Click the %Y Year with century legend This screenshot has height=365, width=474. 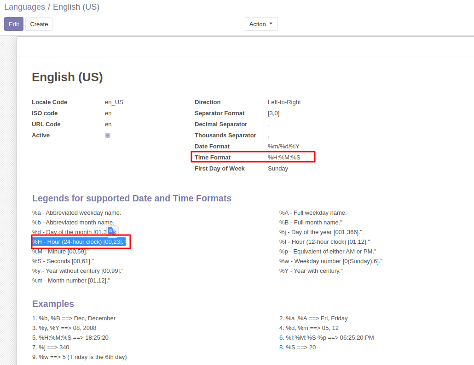click(x=311, y=271)
